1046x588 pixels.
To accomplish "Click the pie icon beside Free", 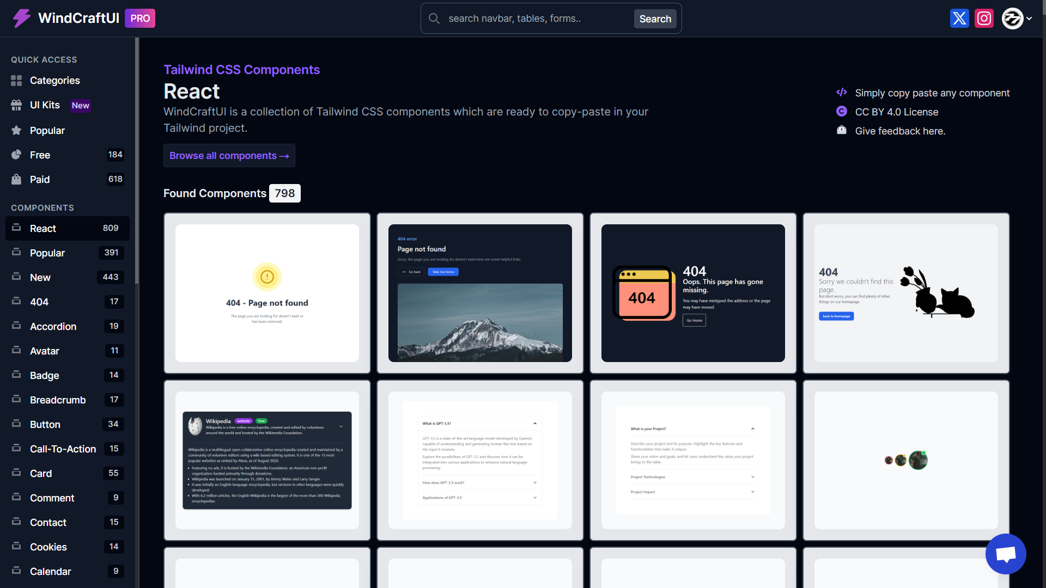I will point(16,155).
